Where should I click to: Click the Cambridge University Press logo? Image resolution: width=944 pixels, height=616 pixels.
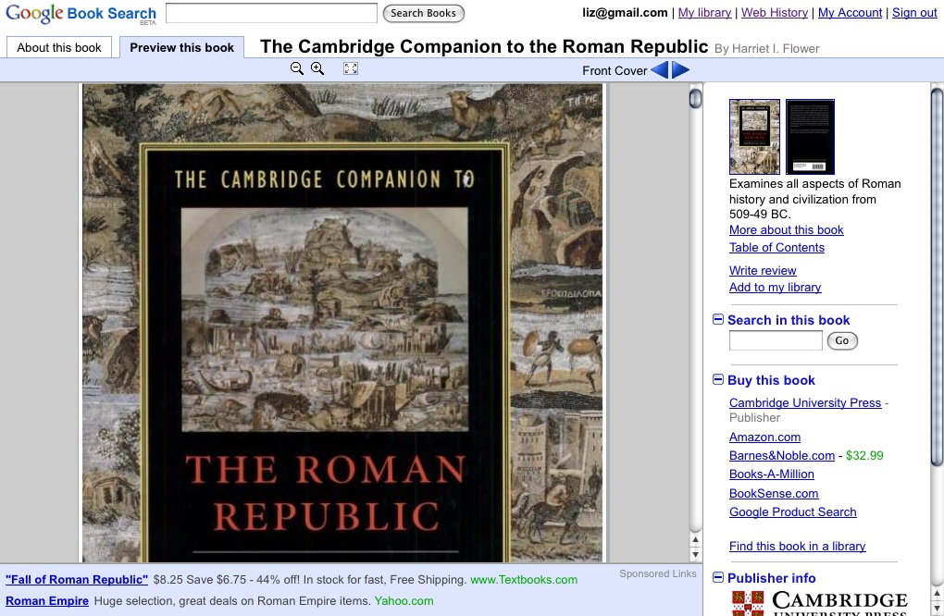[x=819, y=602]
